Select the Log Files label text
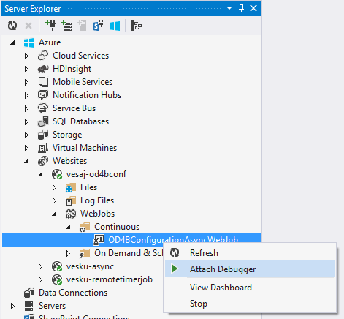Image resolution: width=344 pixels, height=319 pixels. click(97, 200)
